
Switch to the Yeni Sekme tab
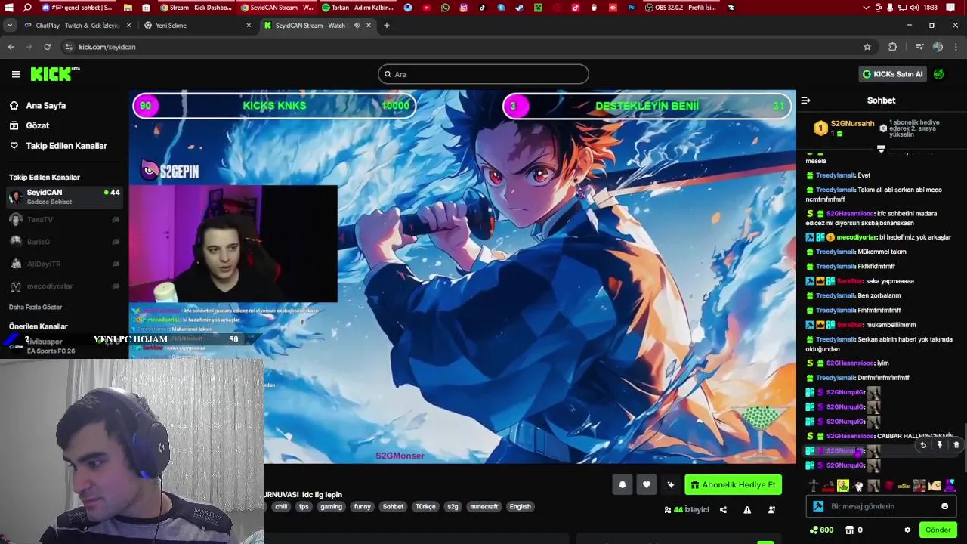point(198,26)
